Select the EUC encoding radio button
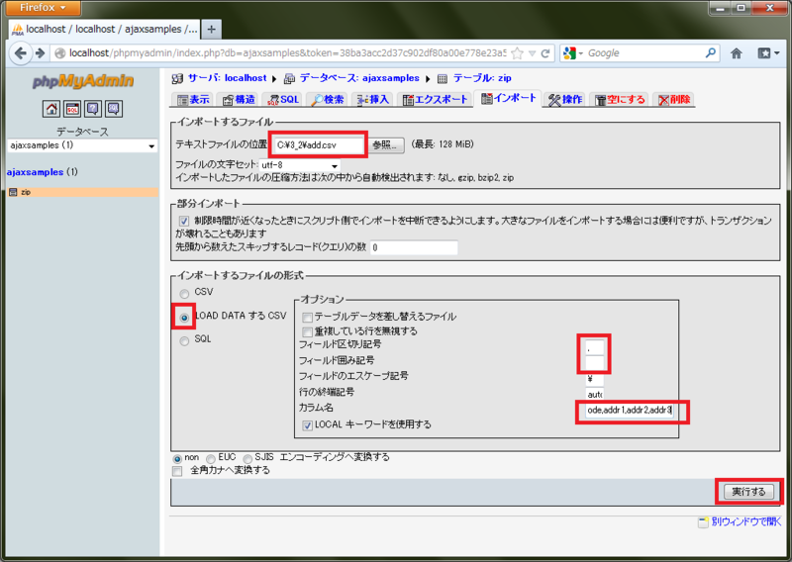Screen dimensions: 792x562 (x=211, y=458)
